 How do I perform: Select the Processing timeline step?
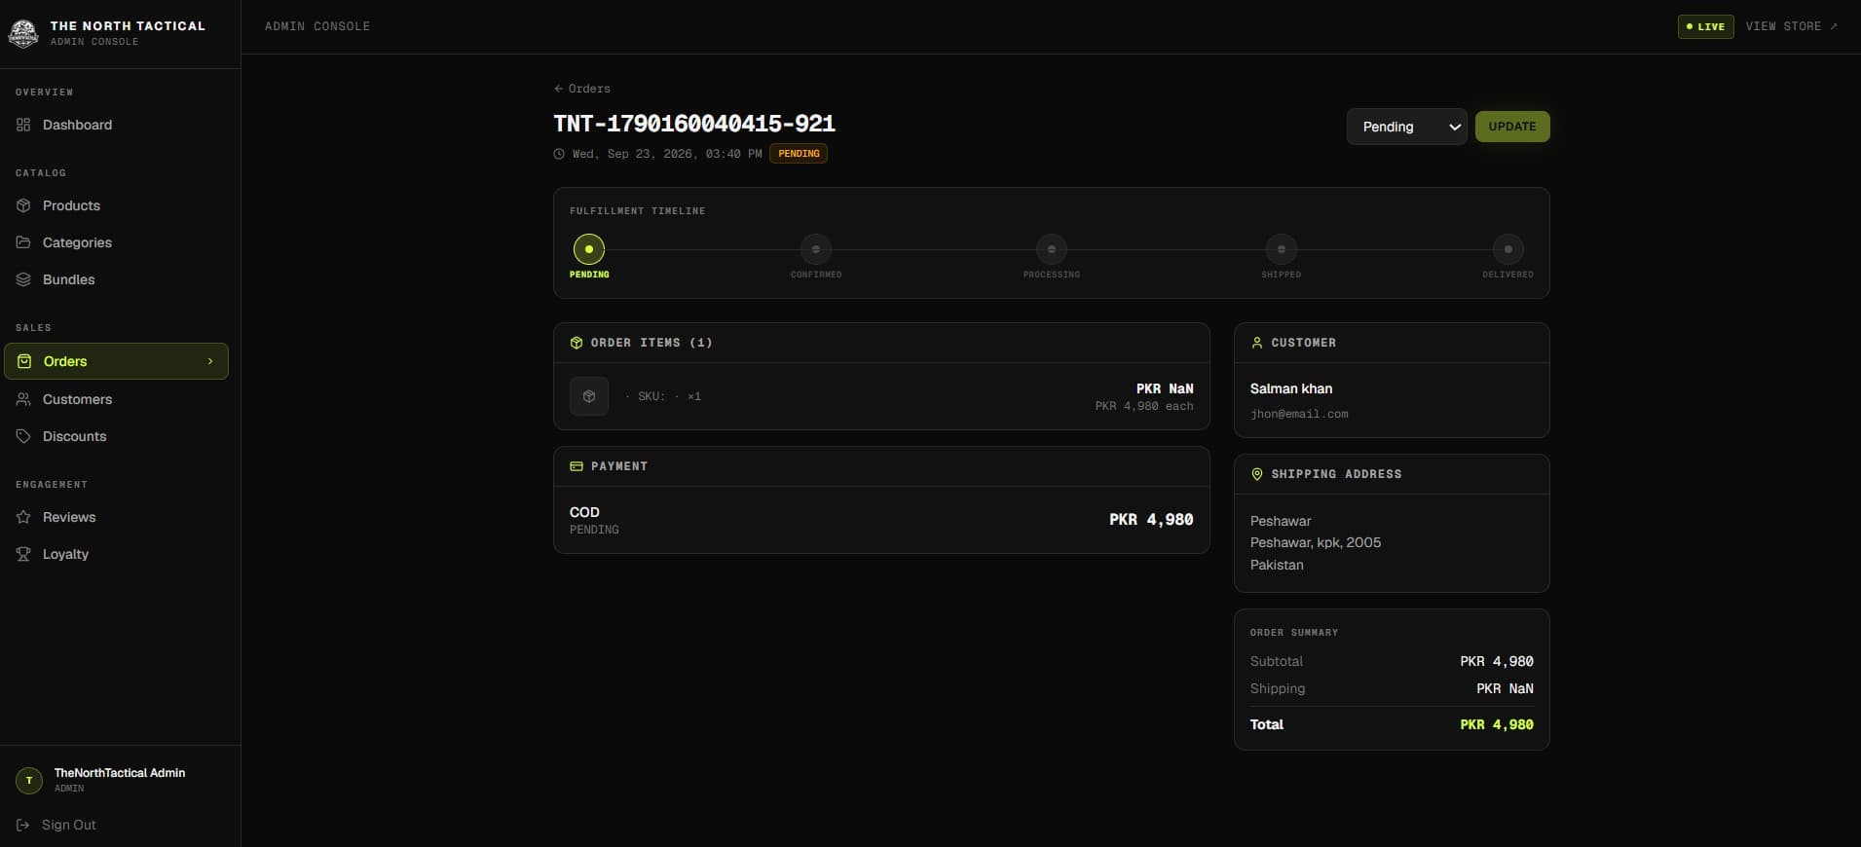tap(1052, 249)
